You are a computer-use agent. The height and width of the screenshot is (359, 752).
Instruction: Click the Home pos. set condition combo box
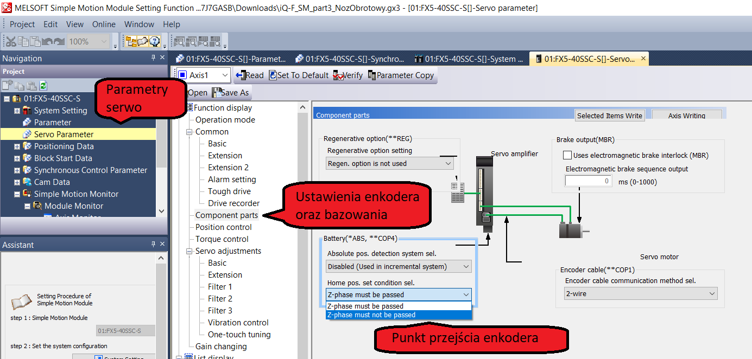click(399, 294)
